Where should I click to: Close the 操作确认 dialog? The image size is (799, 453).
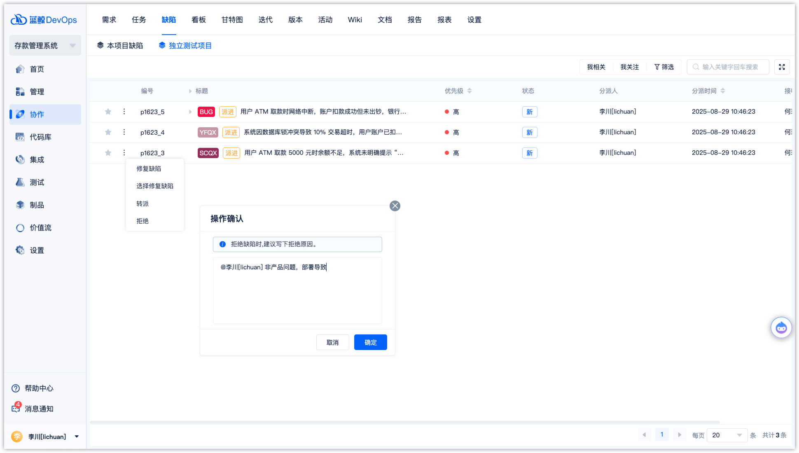pos(395,206)
